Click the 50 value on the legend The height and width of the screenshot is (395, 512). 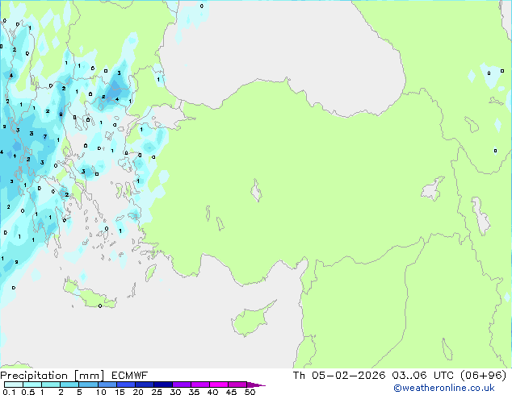[x=250, y=393]
